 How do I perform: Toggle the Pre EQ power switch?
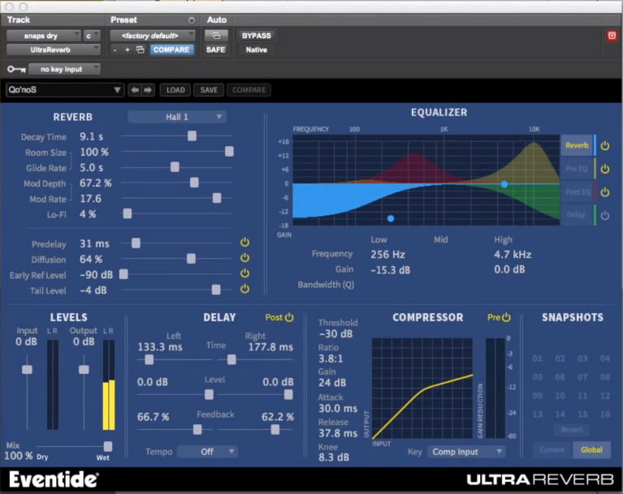(604, 169)
